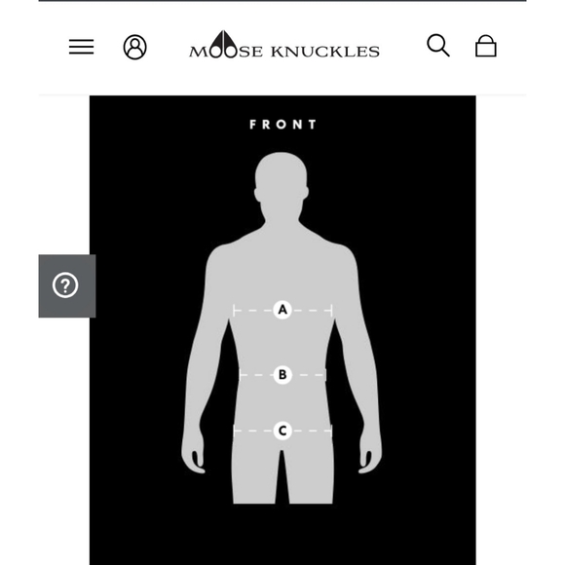Open the help question mark widget
The height and width of the screenshot is (565, 565).
point(65,285)
